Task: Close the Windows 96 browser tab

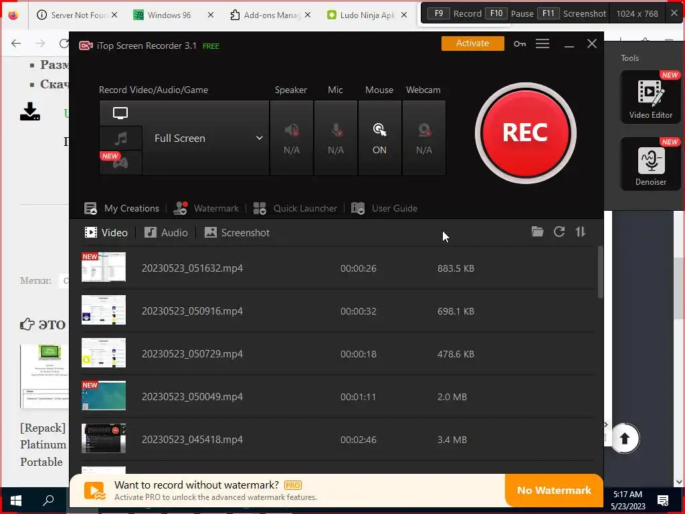Action: click(211, 15)
